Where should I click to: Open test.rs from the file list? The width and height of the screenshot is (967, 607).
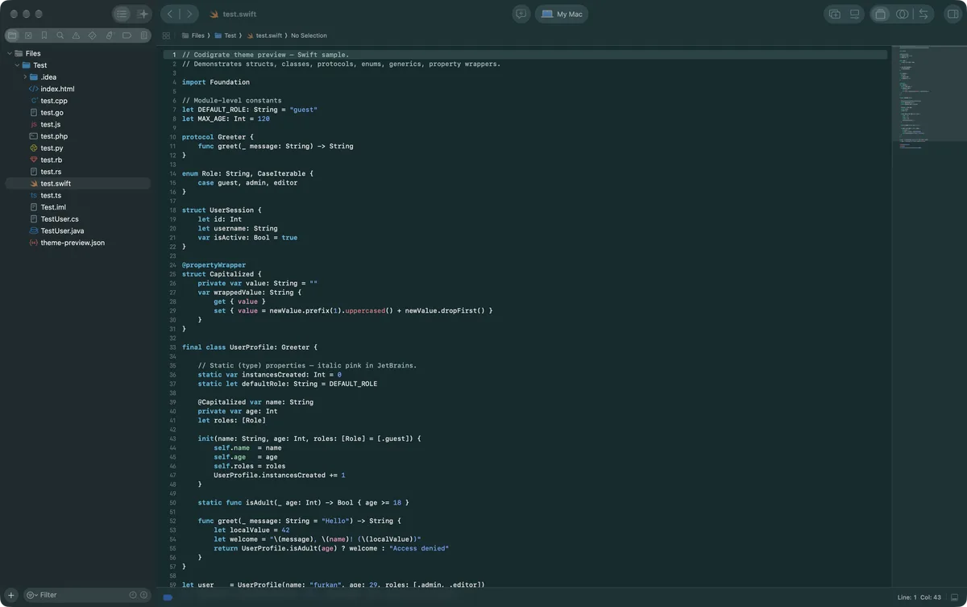(x=51, y=172)
